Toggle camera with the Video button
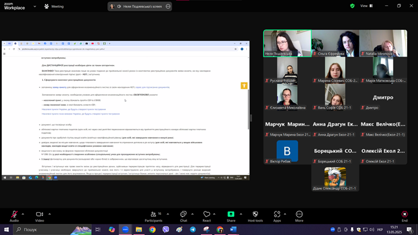This screenshot has height=235, width=418. (40, 216)
